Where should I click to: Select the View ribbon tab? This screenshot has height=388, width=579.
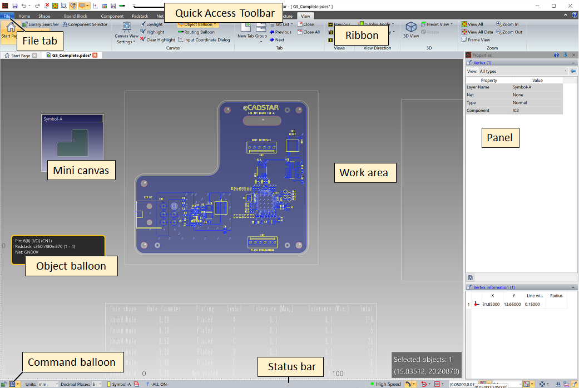(305, 16)
